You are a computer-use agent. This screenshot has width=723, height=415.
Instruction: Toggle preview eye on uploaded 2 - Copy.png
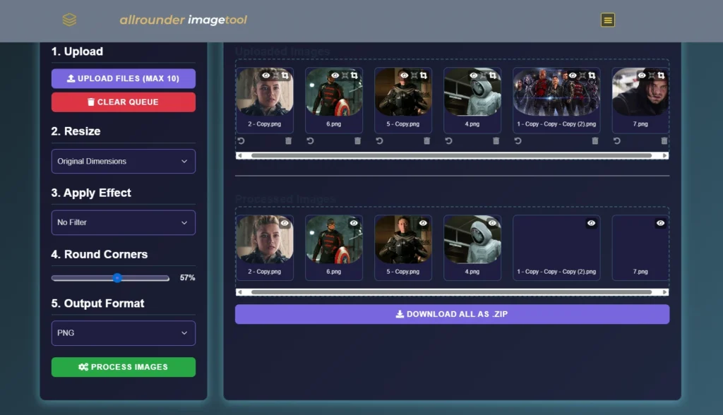click(x=266, y=75)
